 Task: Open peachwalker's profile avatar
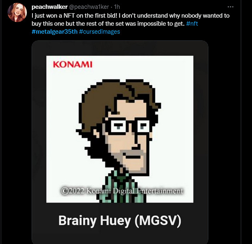(17, 12)
